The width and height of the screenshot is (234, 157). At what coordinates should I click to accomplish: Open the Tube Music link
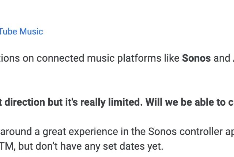click(21, 32)
